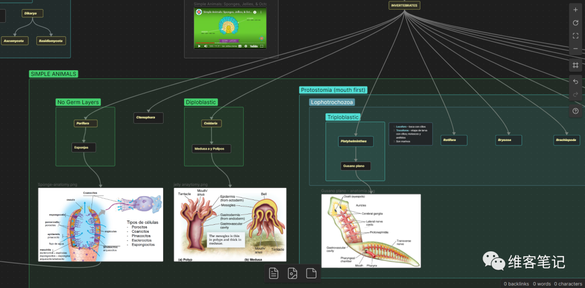Add media from vault icon
The image size is (585, 288).
click(292, 273)
